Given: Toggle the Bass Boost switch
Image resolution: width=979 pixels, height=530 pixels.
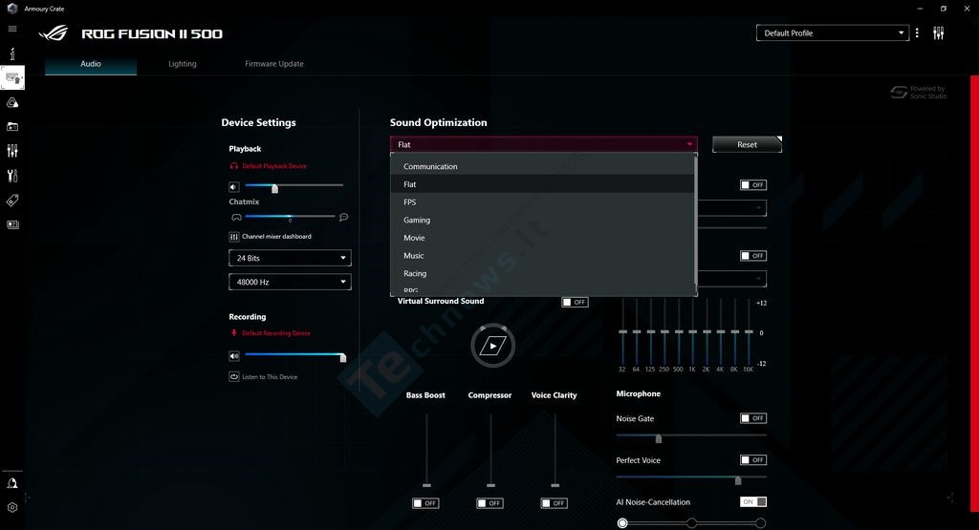Looking at the screenshot, I should pos(425,503).
